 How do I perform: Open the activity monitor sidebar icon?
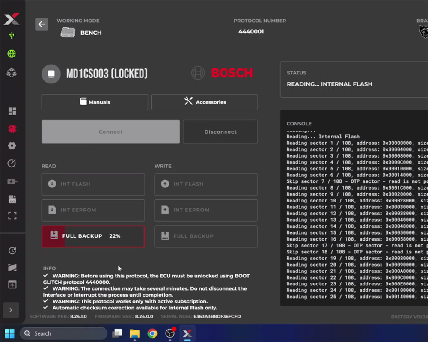click(x=12, y=285)
